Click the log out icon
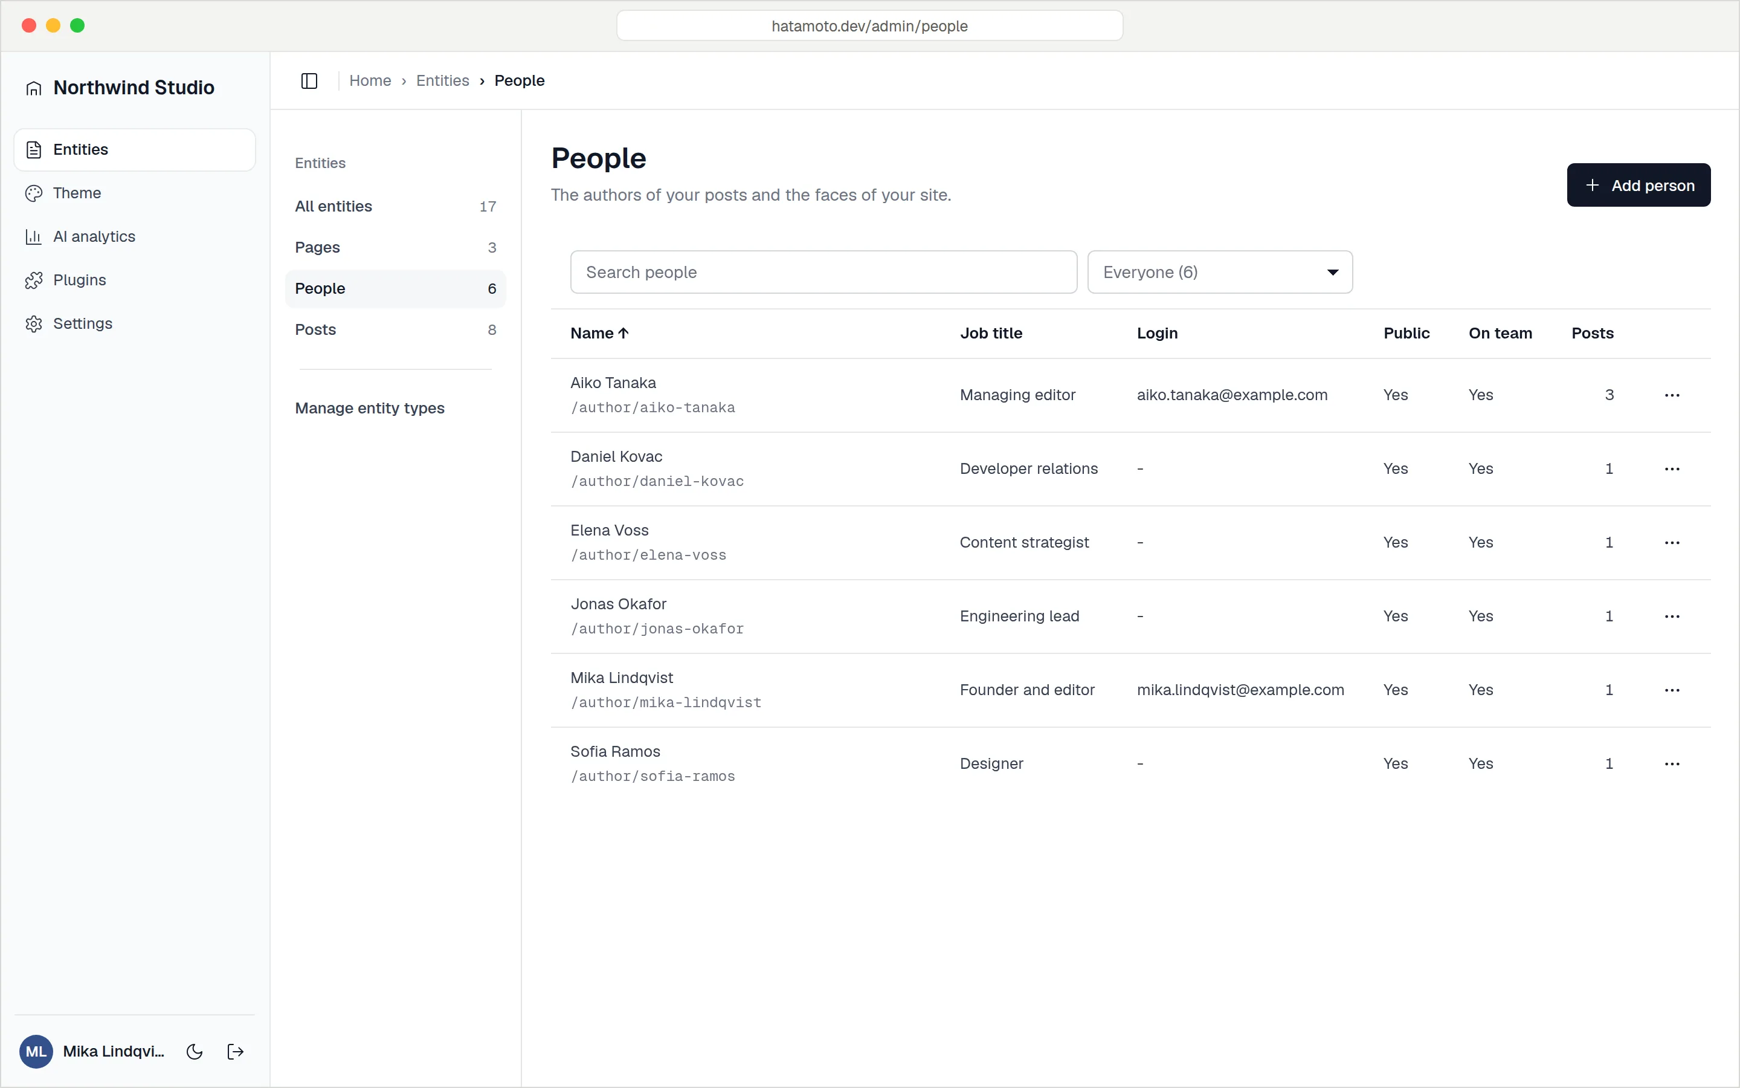The image size is (1740, 1088). [x=235, y=1051]
